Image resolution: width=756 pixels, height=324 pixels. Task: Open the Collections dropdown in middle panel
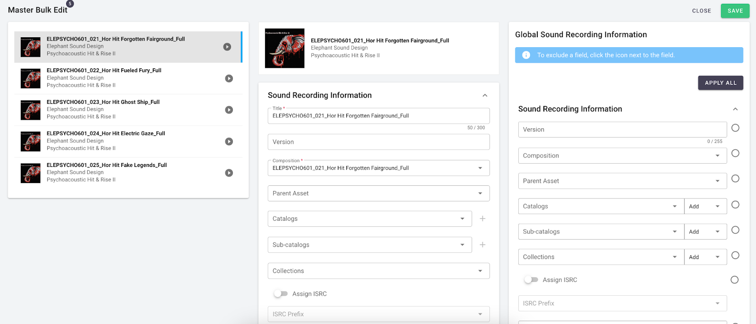click(378, 271)
